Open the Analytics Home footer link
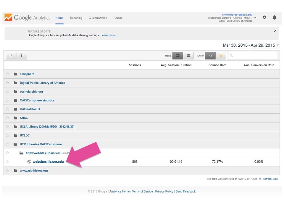284x213 pixels. pyautogui.click(x=119, y=191)
